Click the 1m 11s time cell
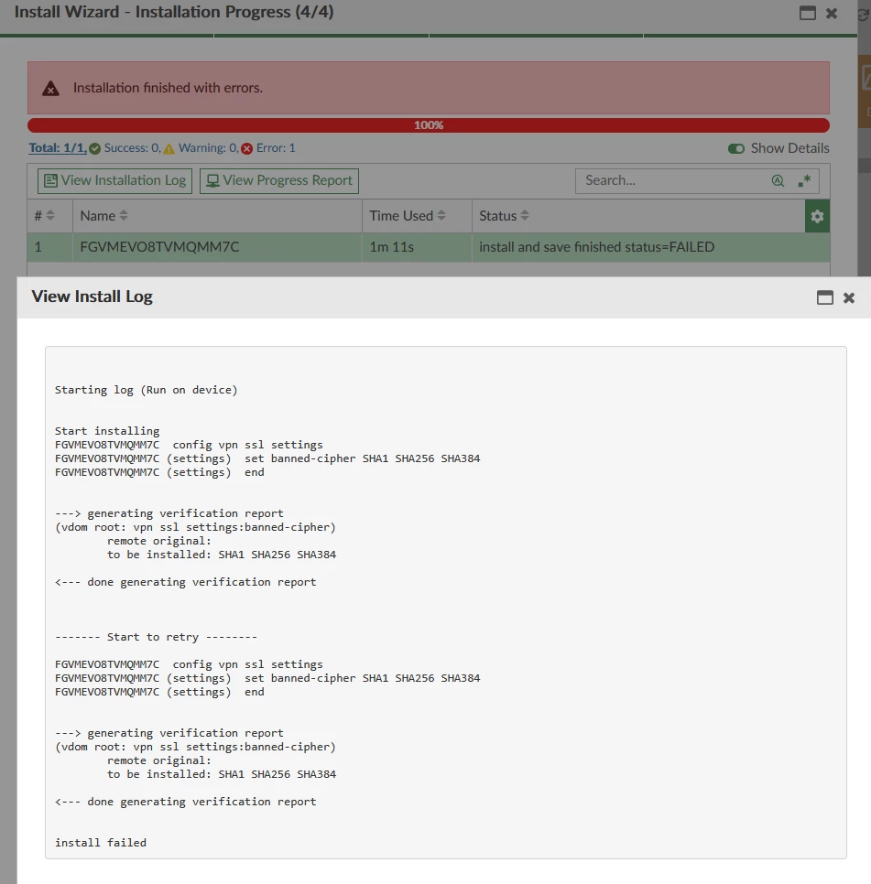Image resolution: width=871 pixels, height=884 pixels. [x=417, y=247]
